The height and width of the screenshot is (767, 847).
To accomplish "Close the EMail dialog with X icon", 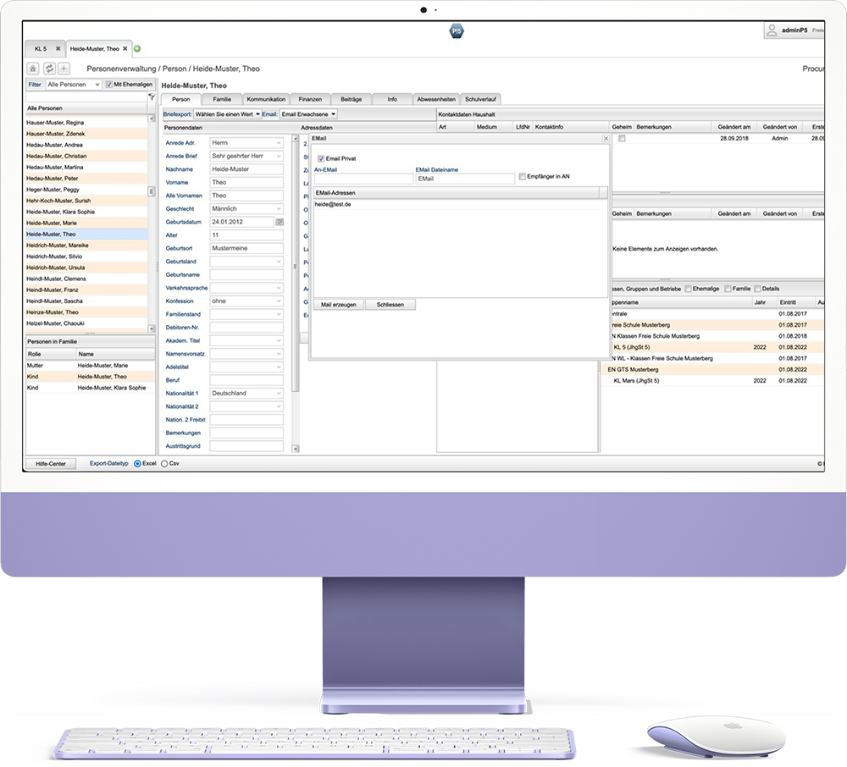I will (x=605, y=137).
